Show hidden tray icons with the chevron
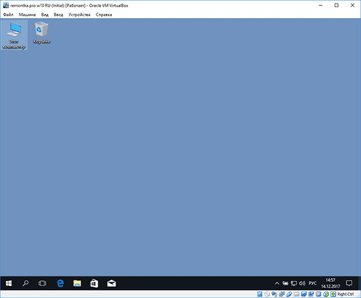Image resolution: width=361 pixels, height=298 pixels. 276,282
